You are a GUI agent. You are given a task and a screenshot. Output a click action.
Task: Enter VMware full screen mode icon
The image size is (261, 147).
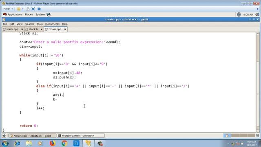[33, 9]
